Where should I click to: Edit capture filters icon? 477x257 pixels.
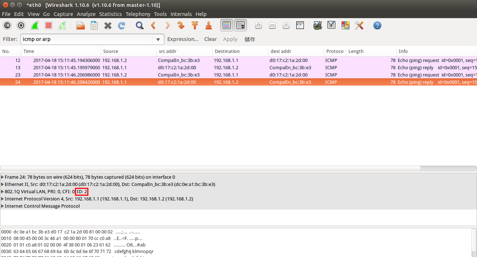(318, 25)
